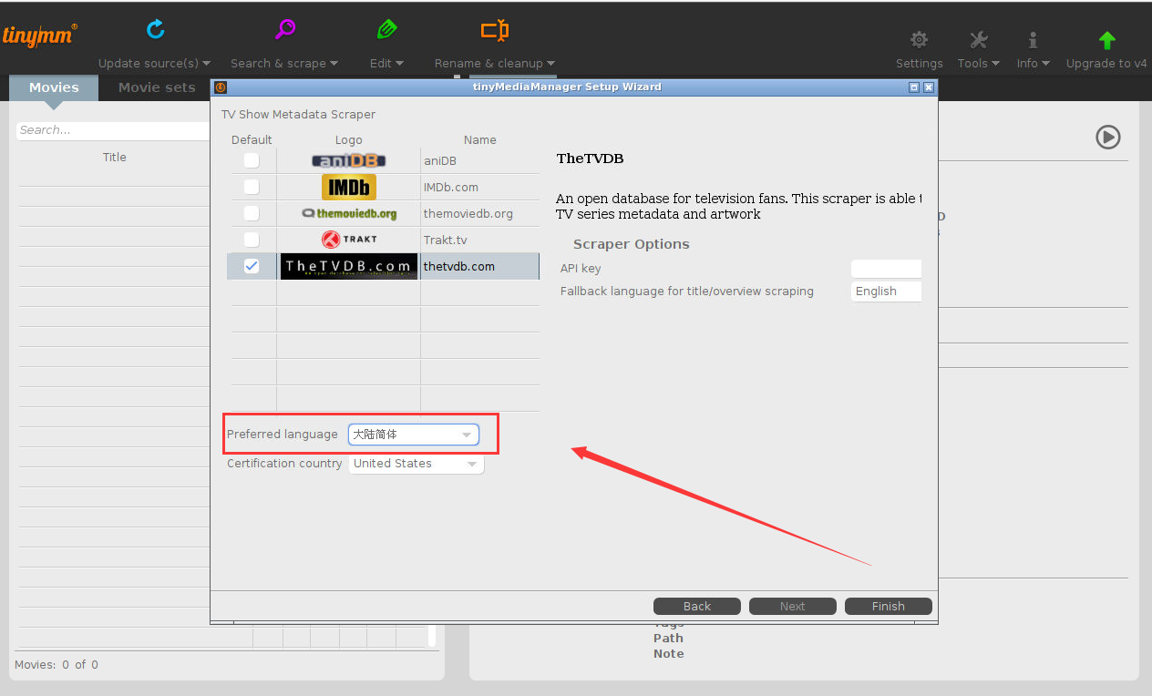1152x696 pixels.
Task: Click the Search & scrape magnifier icon
Action: 284,30
